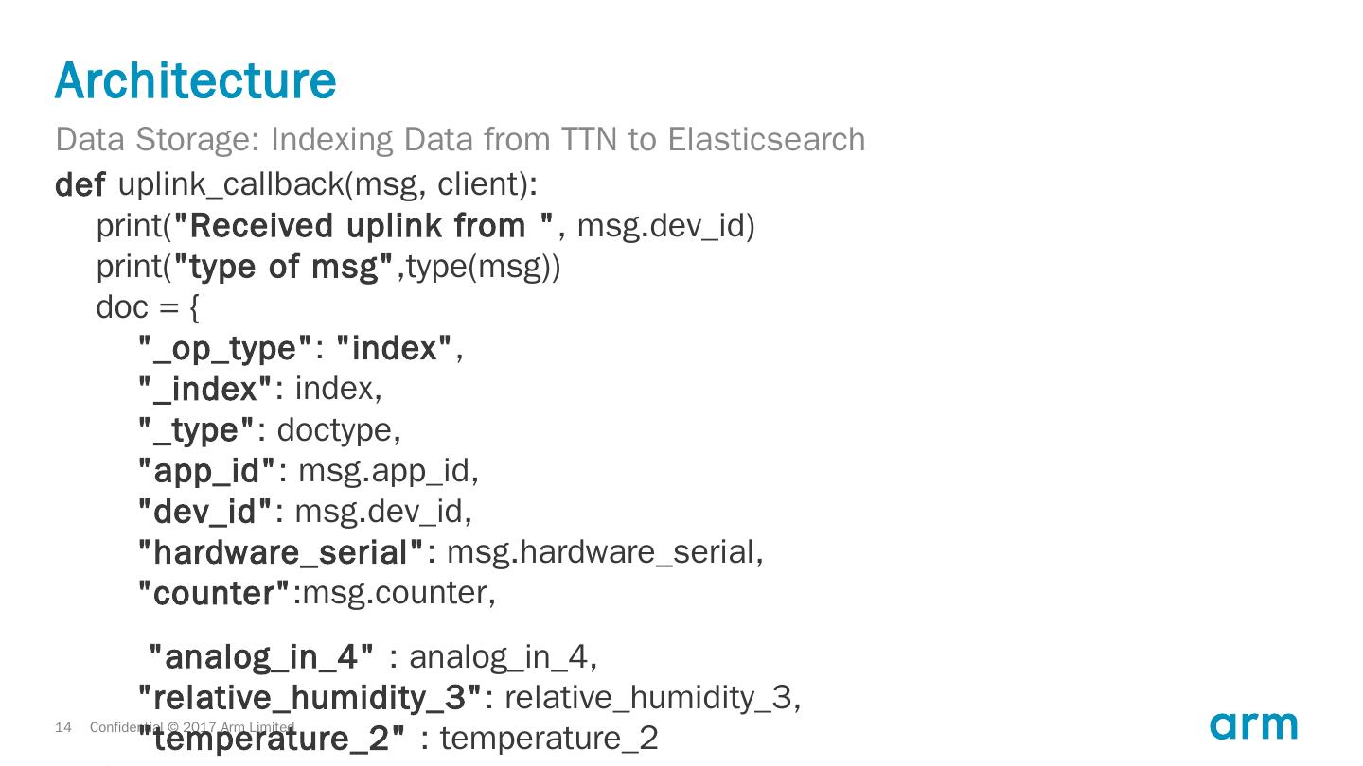Image resolution: width=1363 pixels, height=766 pixels.
Task: Select the "temperature_2" key line
Action: [398, 739]
